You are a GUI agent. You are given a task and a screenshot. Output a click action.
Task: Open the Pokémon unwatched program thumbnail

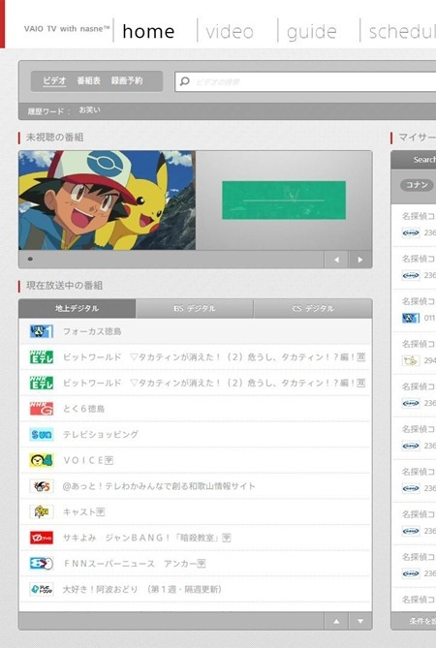(107, 201)
